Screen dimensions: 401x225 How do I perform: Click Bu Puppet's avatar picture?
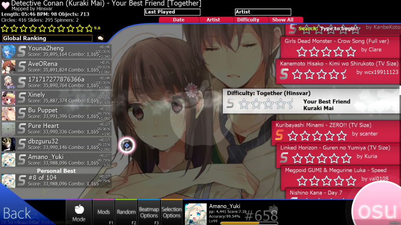[x=9, y=114]
